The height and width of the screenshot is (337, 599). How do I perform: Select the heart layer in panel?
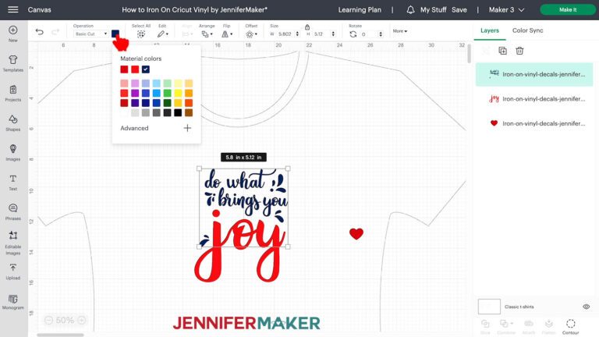coord(534,123)
